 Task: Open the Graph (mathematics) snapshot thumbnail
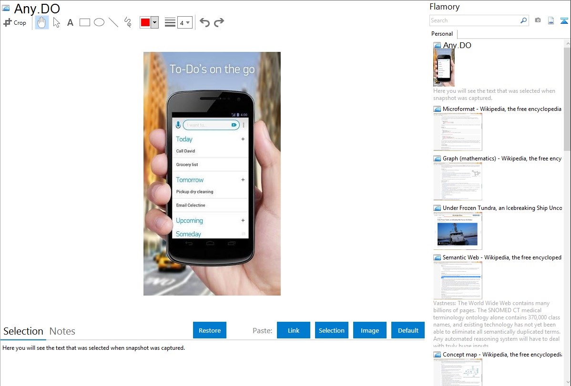coord(458,181)
